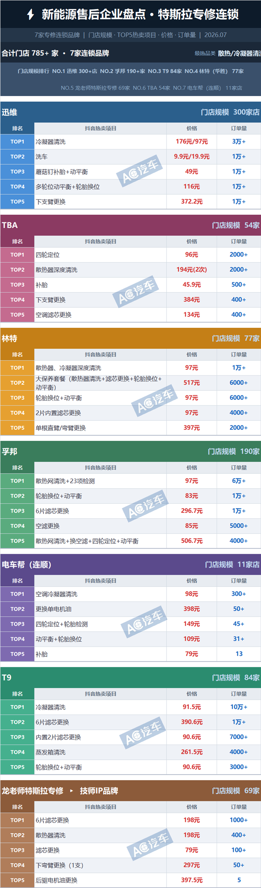This screenshot has height=888, width=261.
Task: Click 门店规模 11家店 in the 电车帮 header
Action: click(x=232, y=564)
